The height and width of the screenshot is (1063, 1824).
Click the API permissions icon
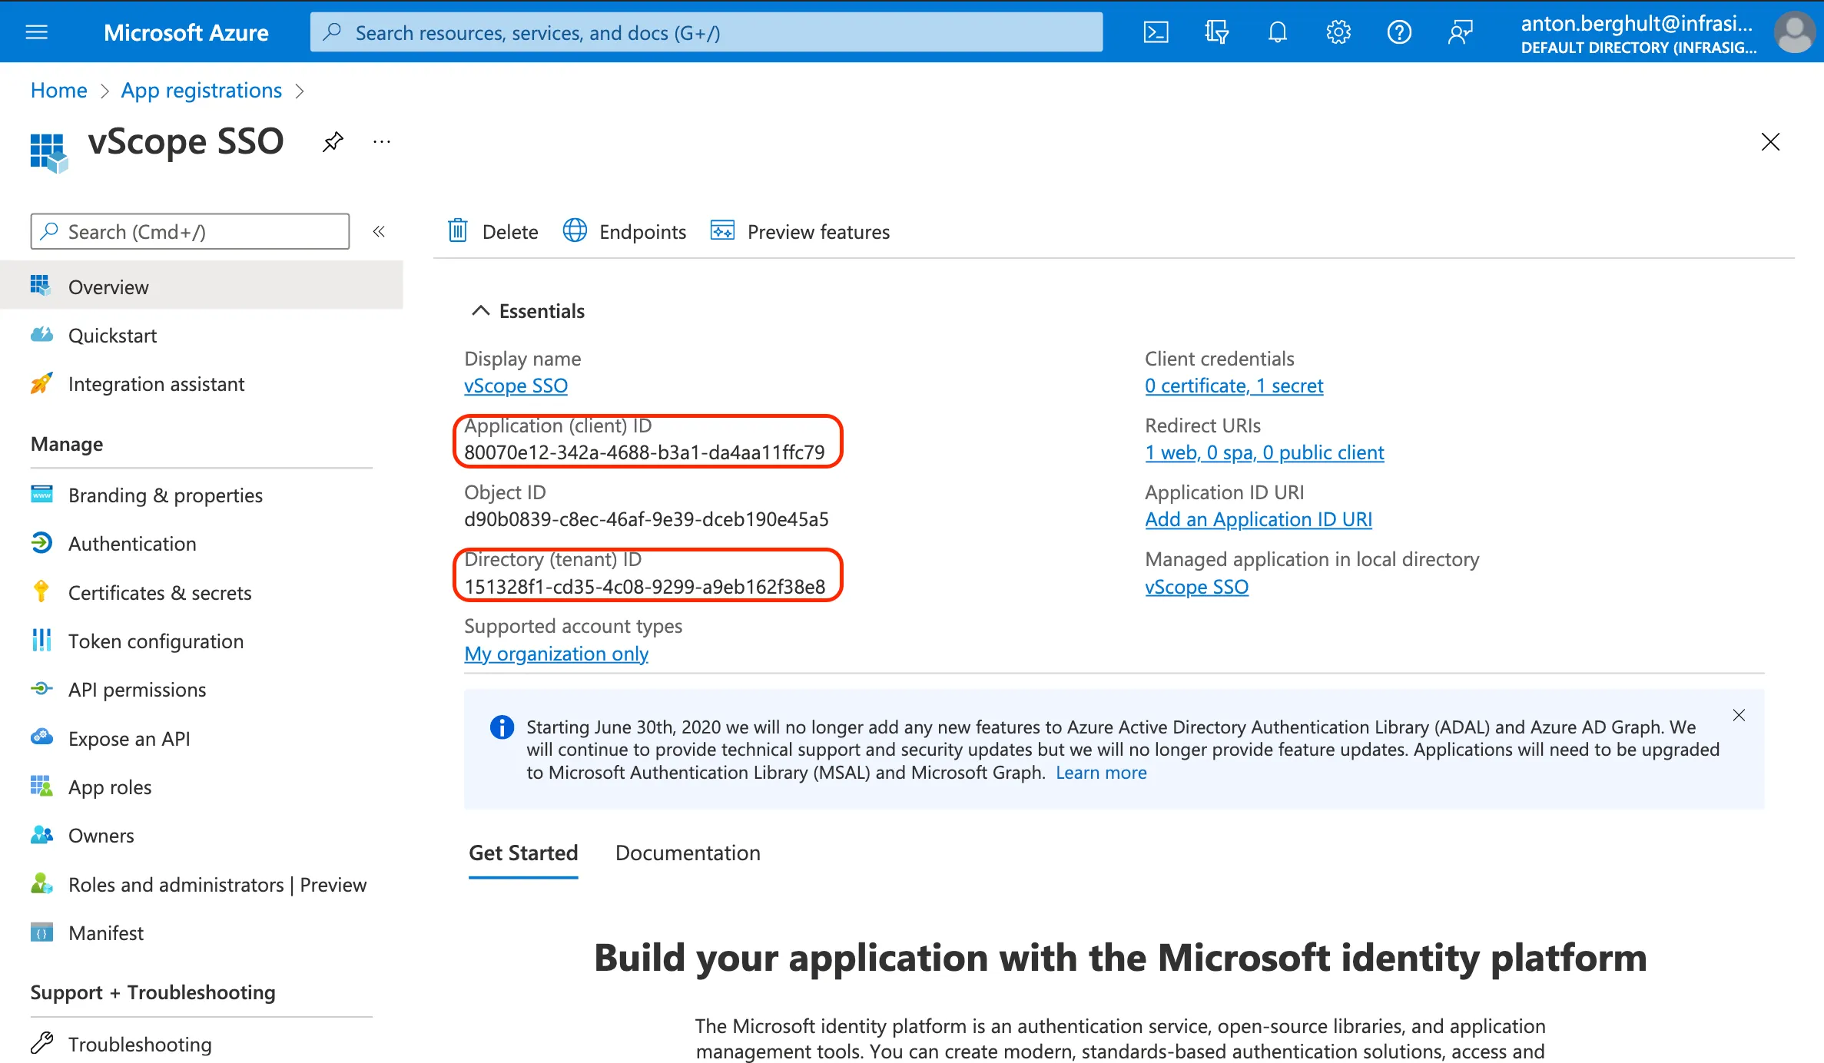pos(41,688)
